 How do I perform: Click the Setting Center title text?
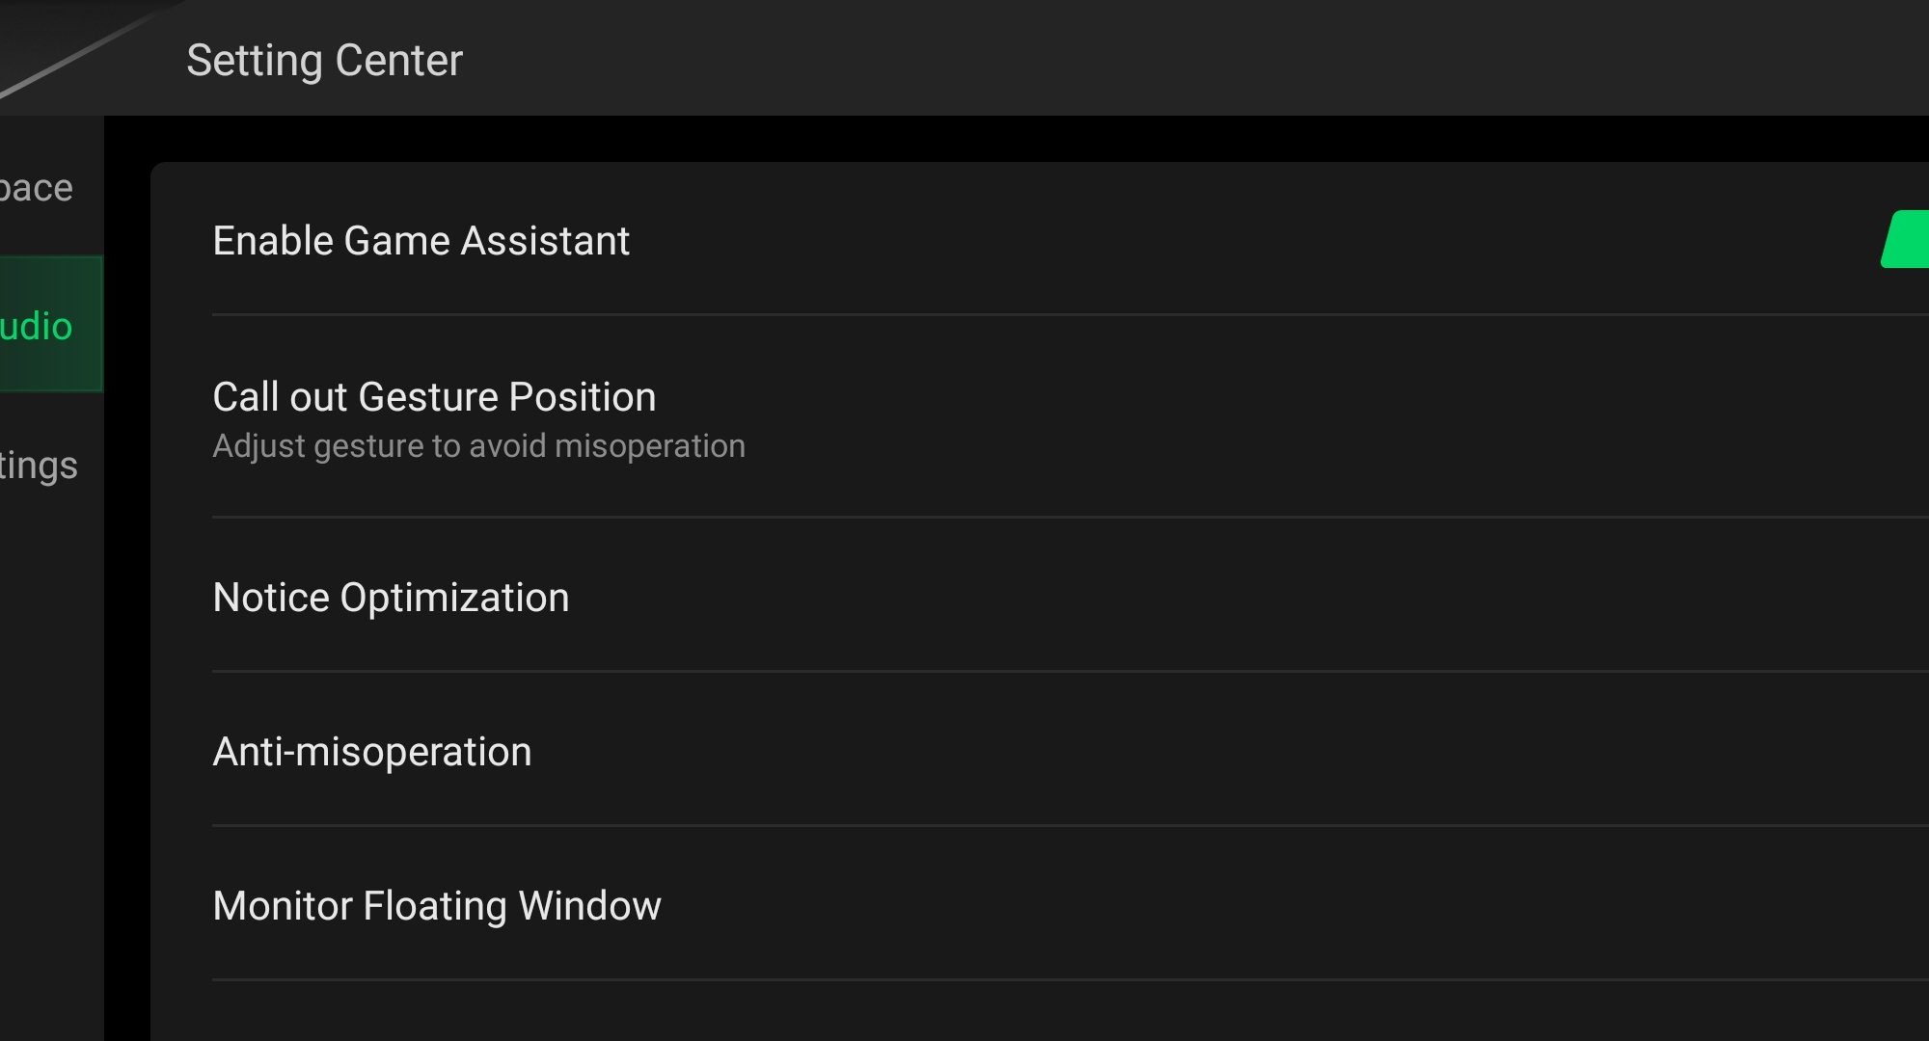[324, 61]
